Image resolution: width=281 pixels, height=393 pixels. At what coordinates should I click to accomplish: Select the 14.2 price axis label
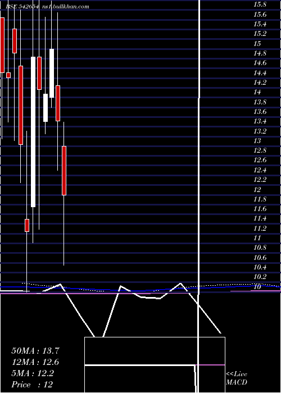point(260,82)
